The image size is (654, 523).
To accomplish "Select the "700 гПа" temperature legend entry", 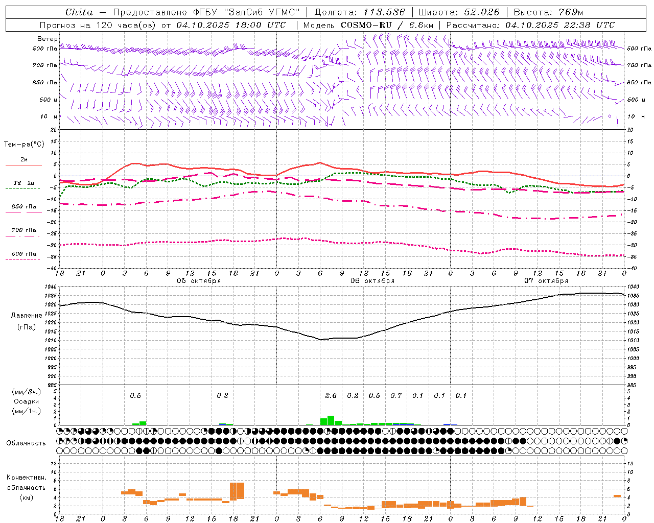I will 24,230.
